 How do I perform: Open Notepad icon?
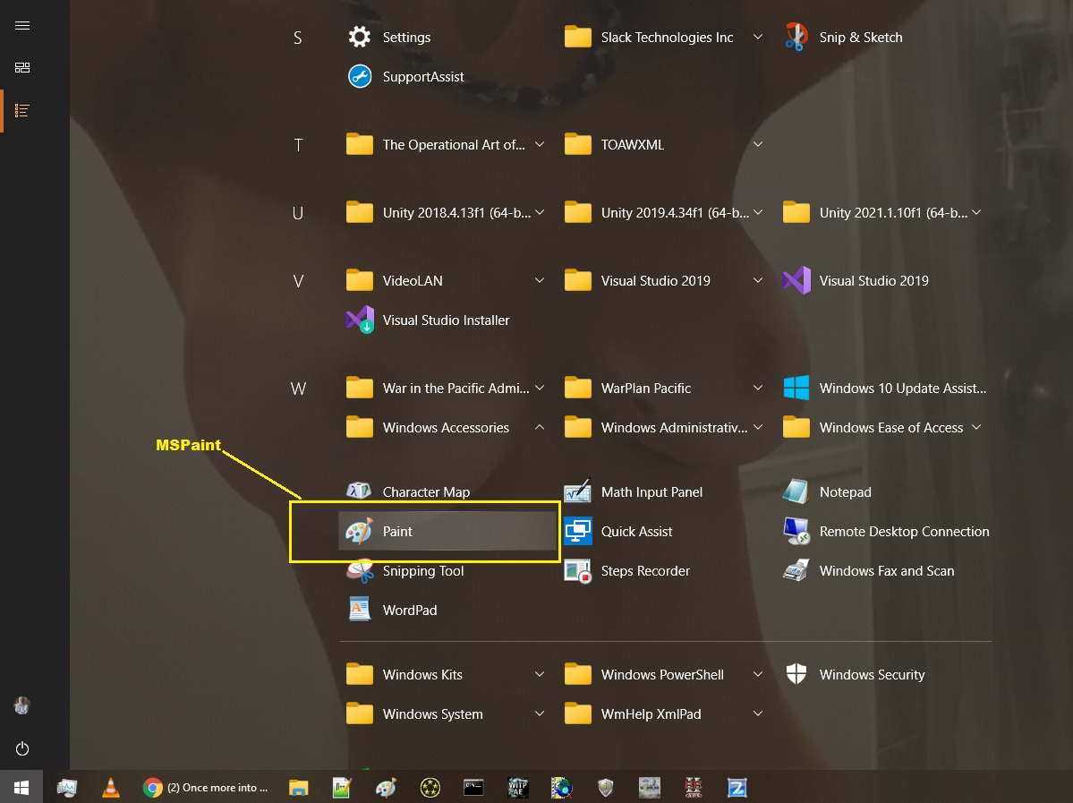pyautogui.click(x=796, y=491)
